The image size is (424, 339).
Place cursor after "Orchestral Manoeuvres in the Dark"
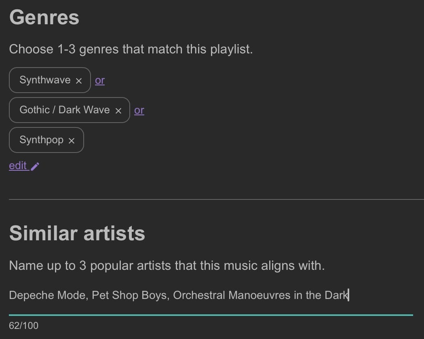(348, 295)
